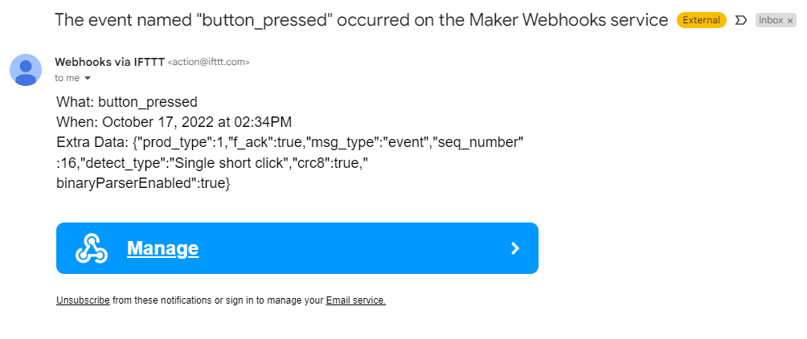Click the yellow External badge

701,20
